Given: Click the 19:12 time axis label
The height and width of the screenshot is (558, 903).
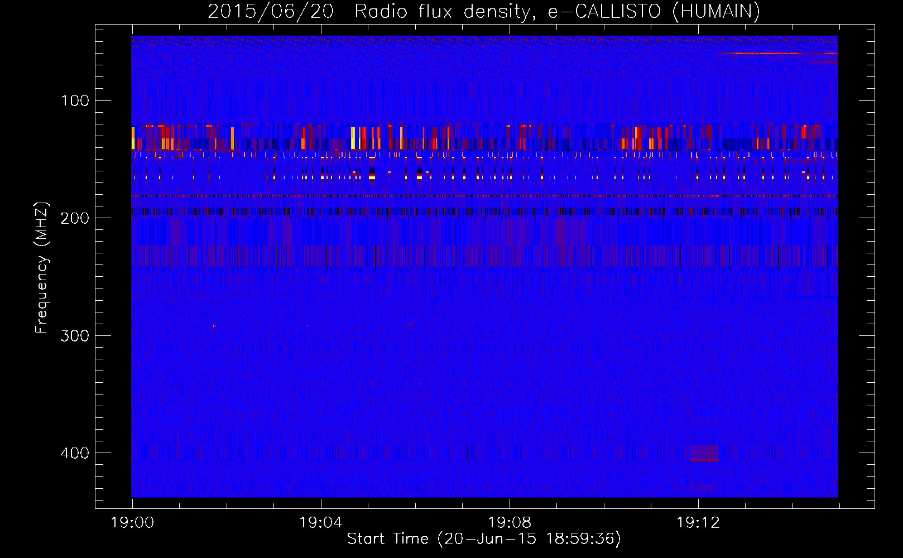Looking at the screenshot, I should pos(698,522).
